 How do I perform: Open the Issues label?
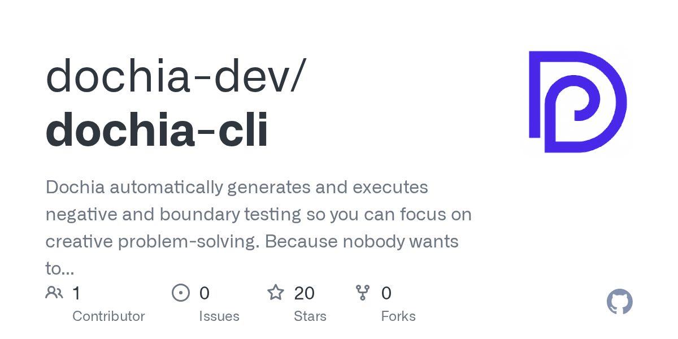[219, 316]
